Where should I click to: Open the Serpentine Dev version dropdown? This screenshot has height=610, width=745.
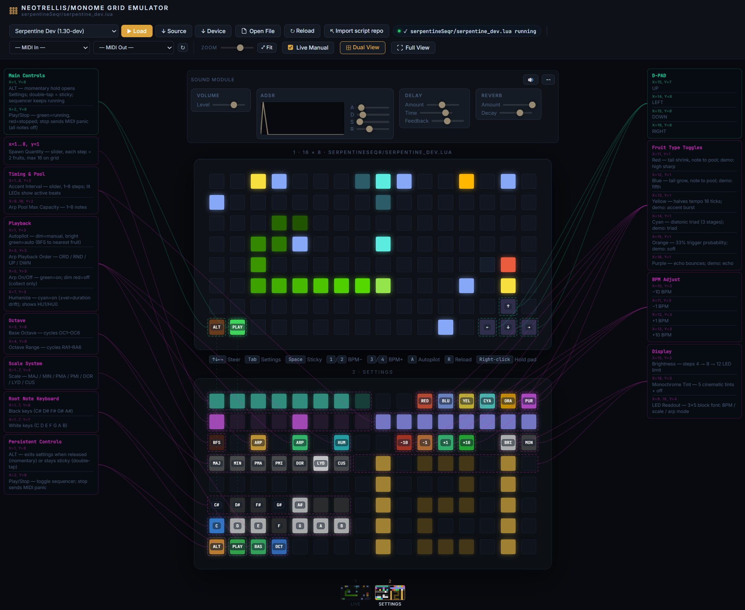pos(64,31)
